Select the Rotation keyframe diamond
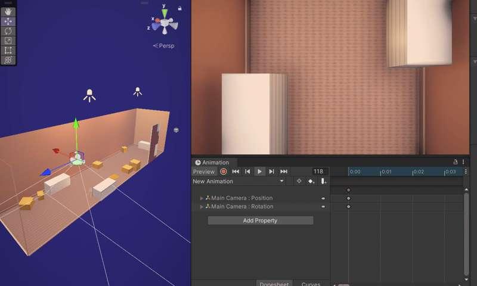Viewport: 477px width, 286px height. pyautogui.click(x=349, y=207)
